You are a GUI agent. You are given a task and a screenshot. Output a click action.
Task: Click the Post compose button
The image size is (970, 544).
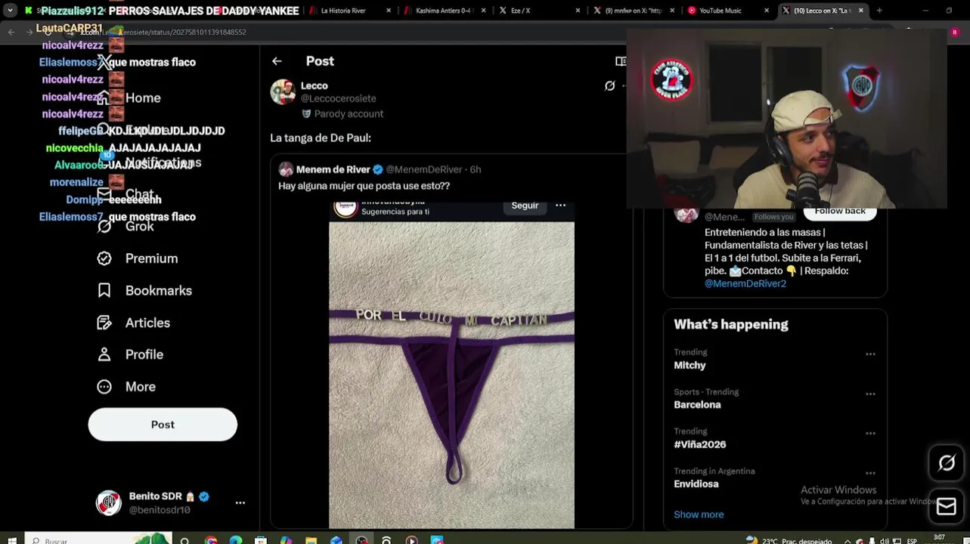click(x=163, y=425)
